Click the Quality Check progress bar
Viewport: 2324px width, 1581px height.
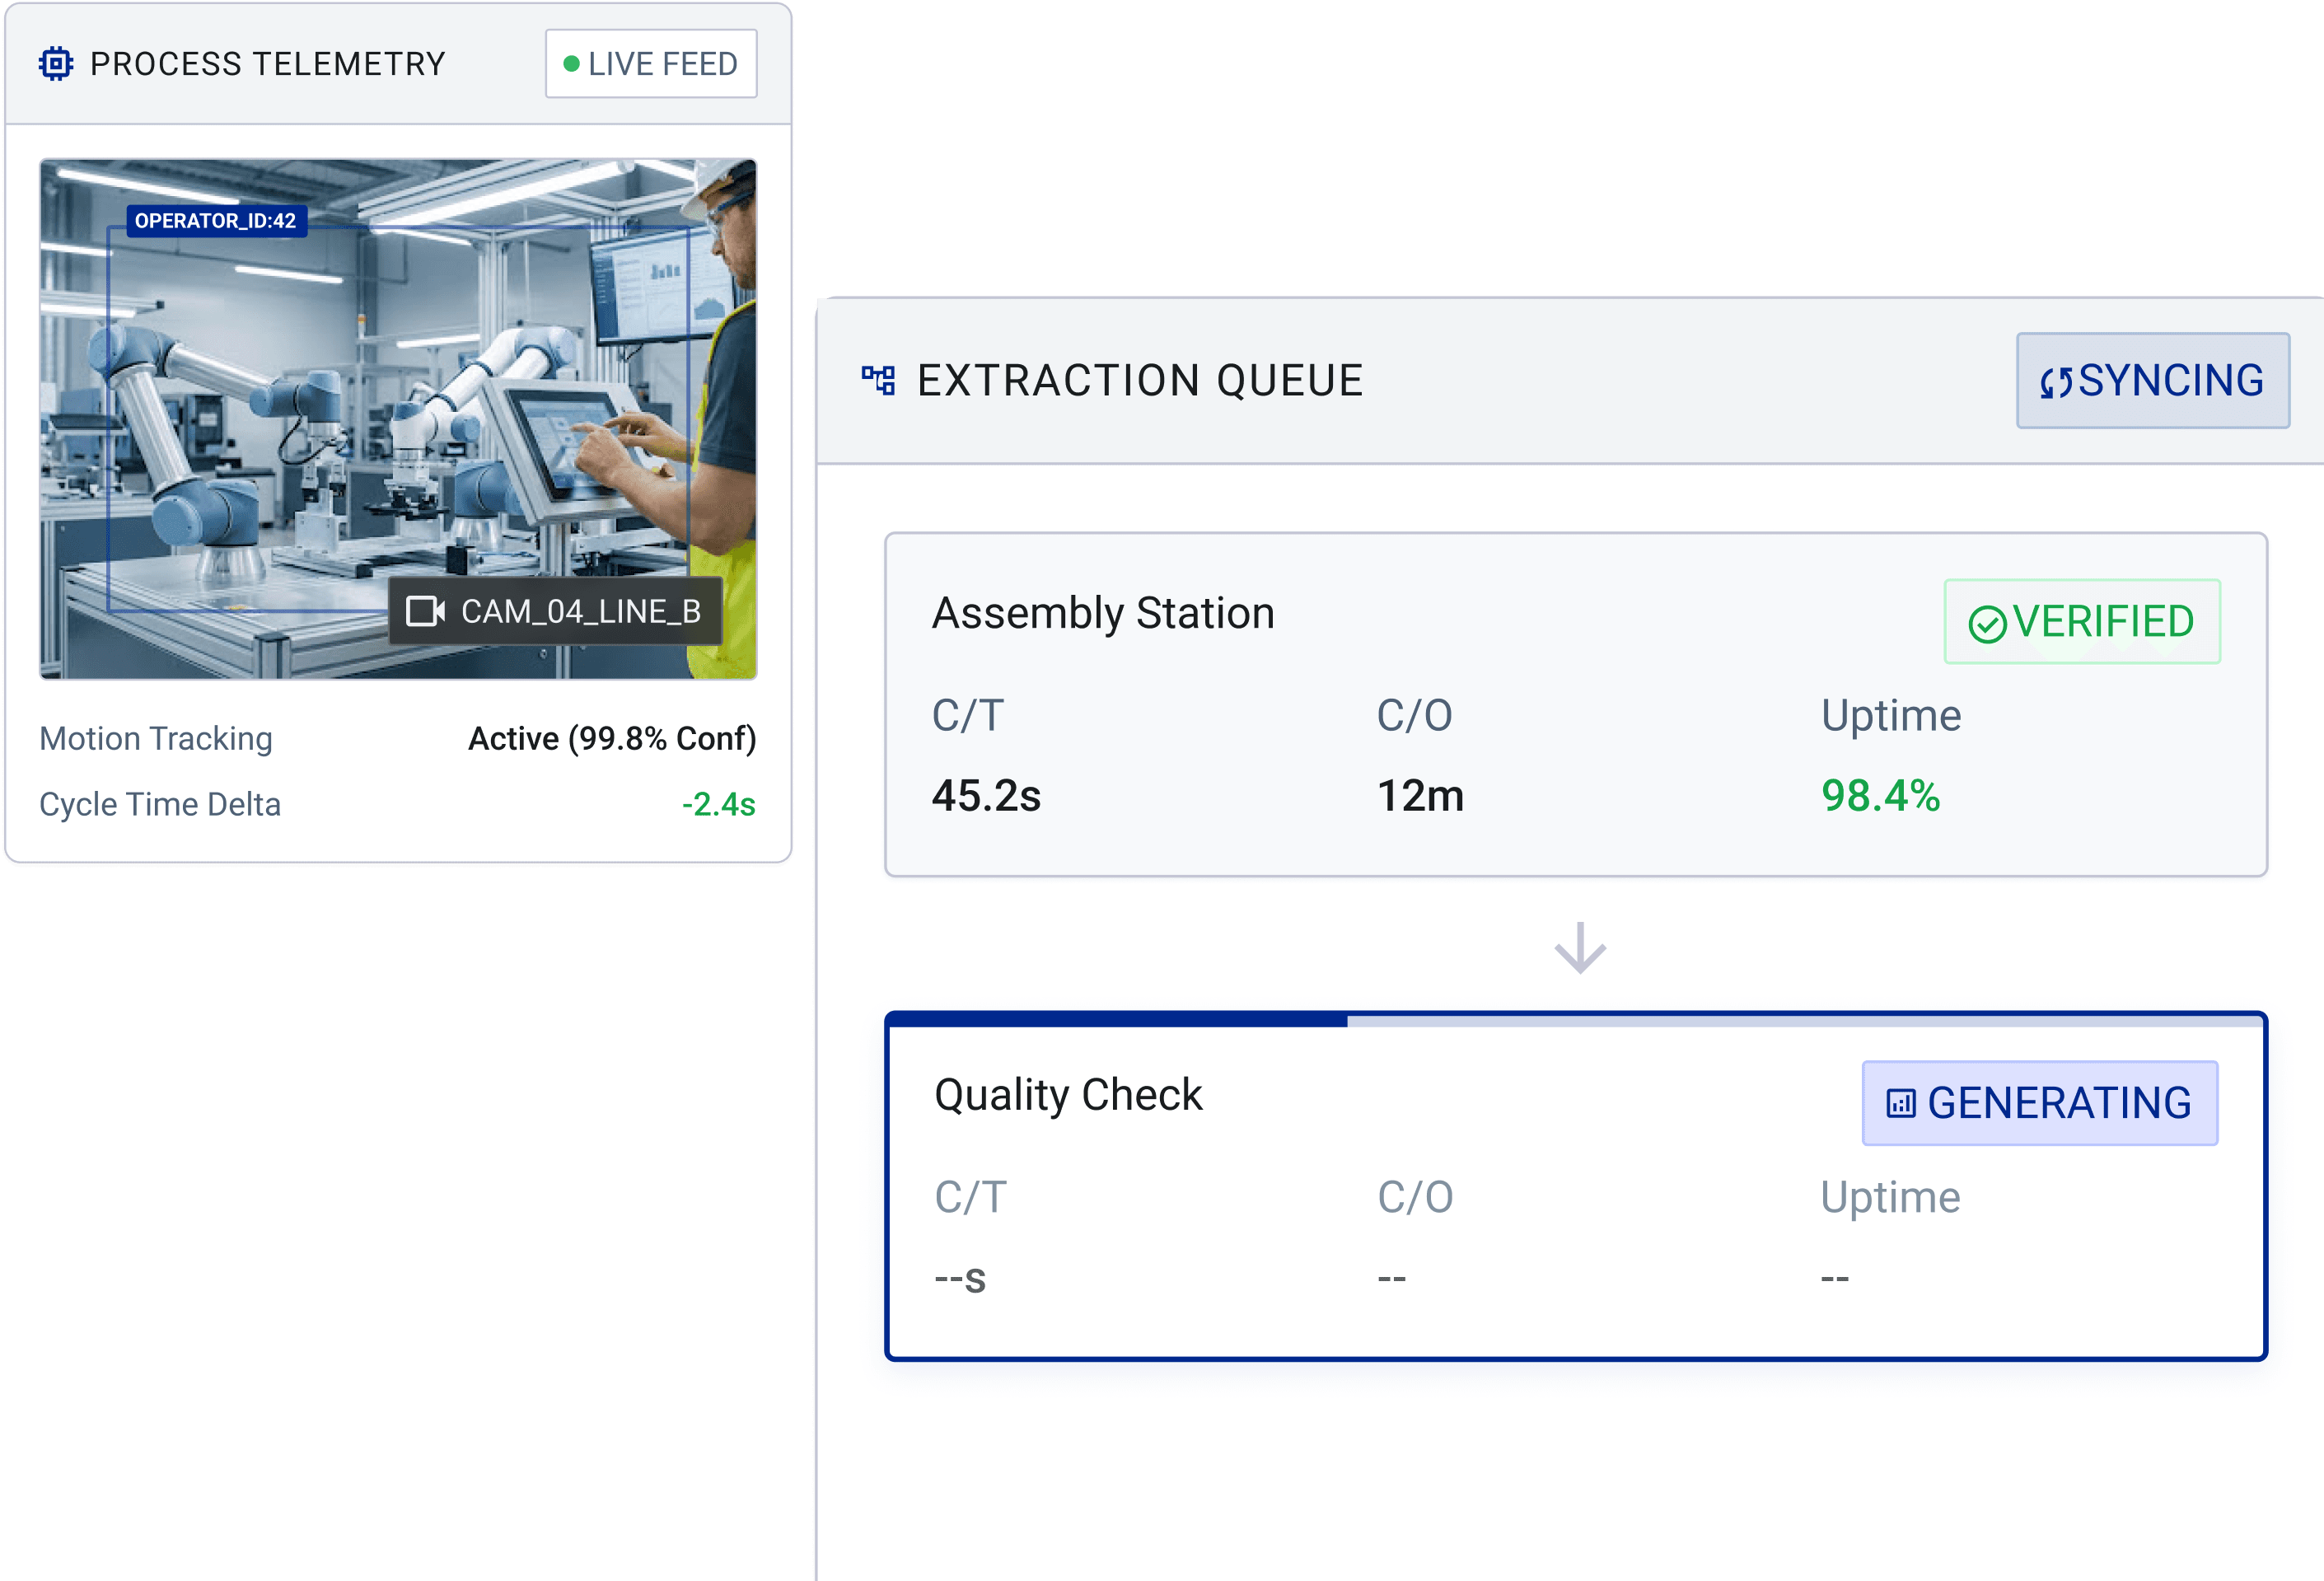1576,1020
